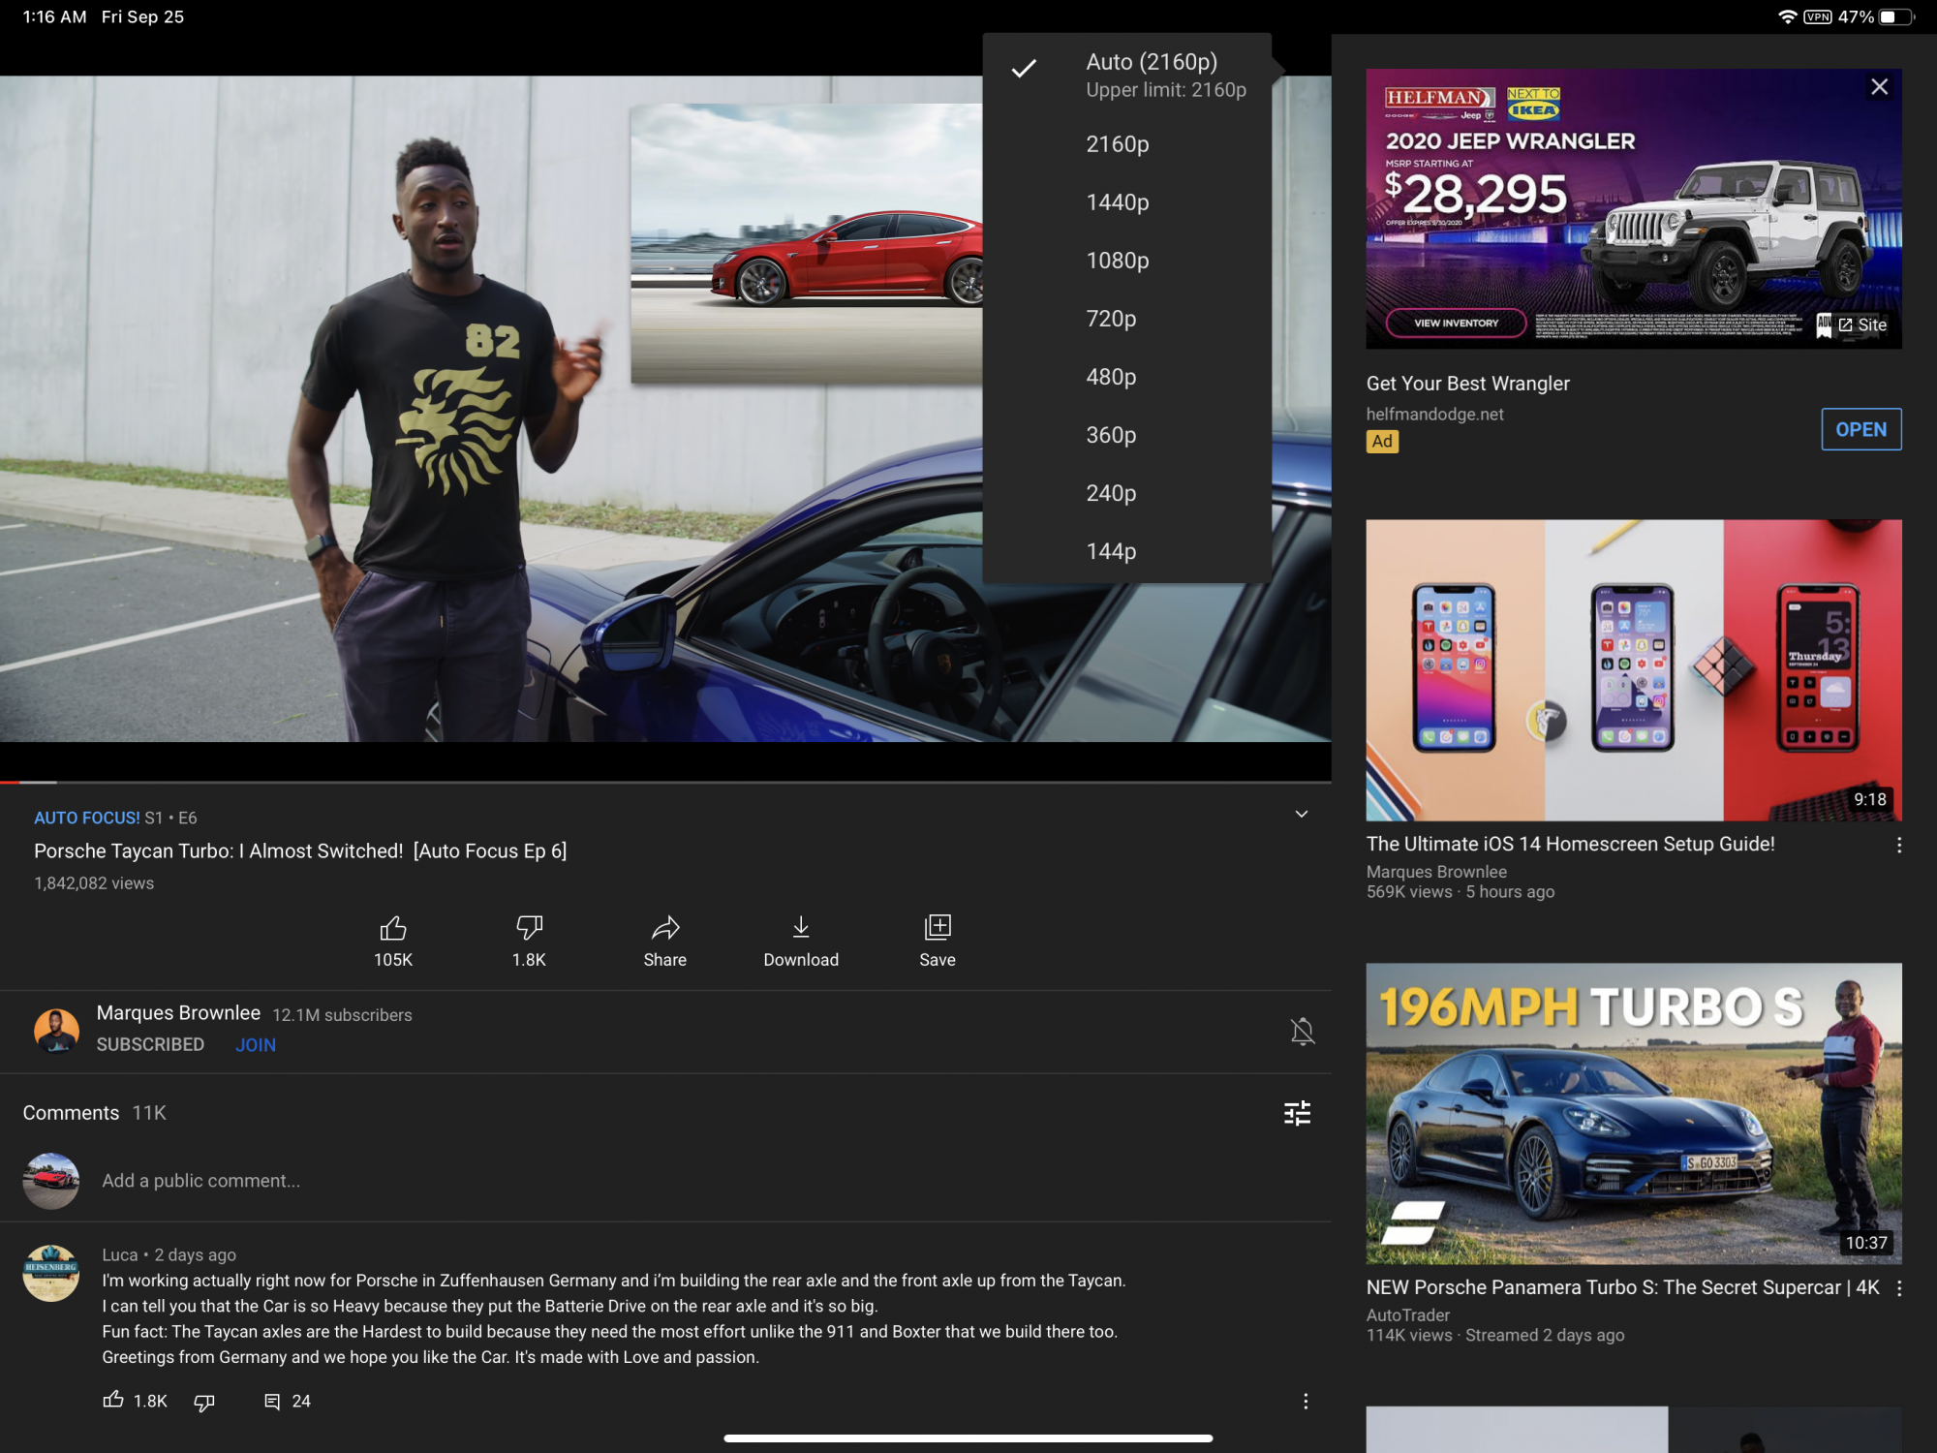1937x1453 pixels.
Task: Like Luca's comment
Action: [x=113, y=1400]
